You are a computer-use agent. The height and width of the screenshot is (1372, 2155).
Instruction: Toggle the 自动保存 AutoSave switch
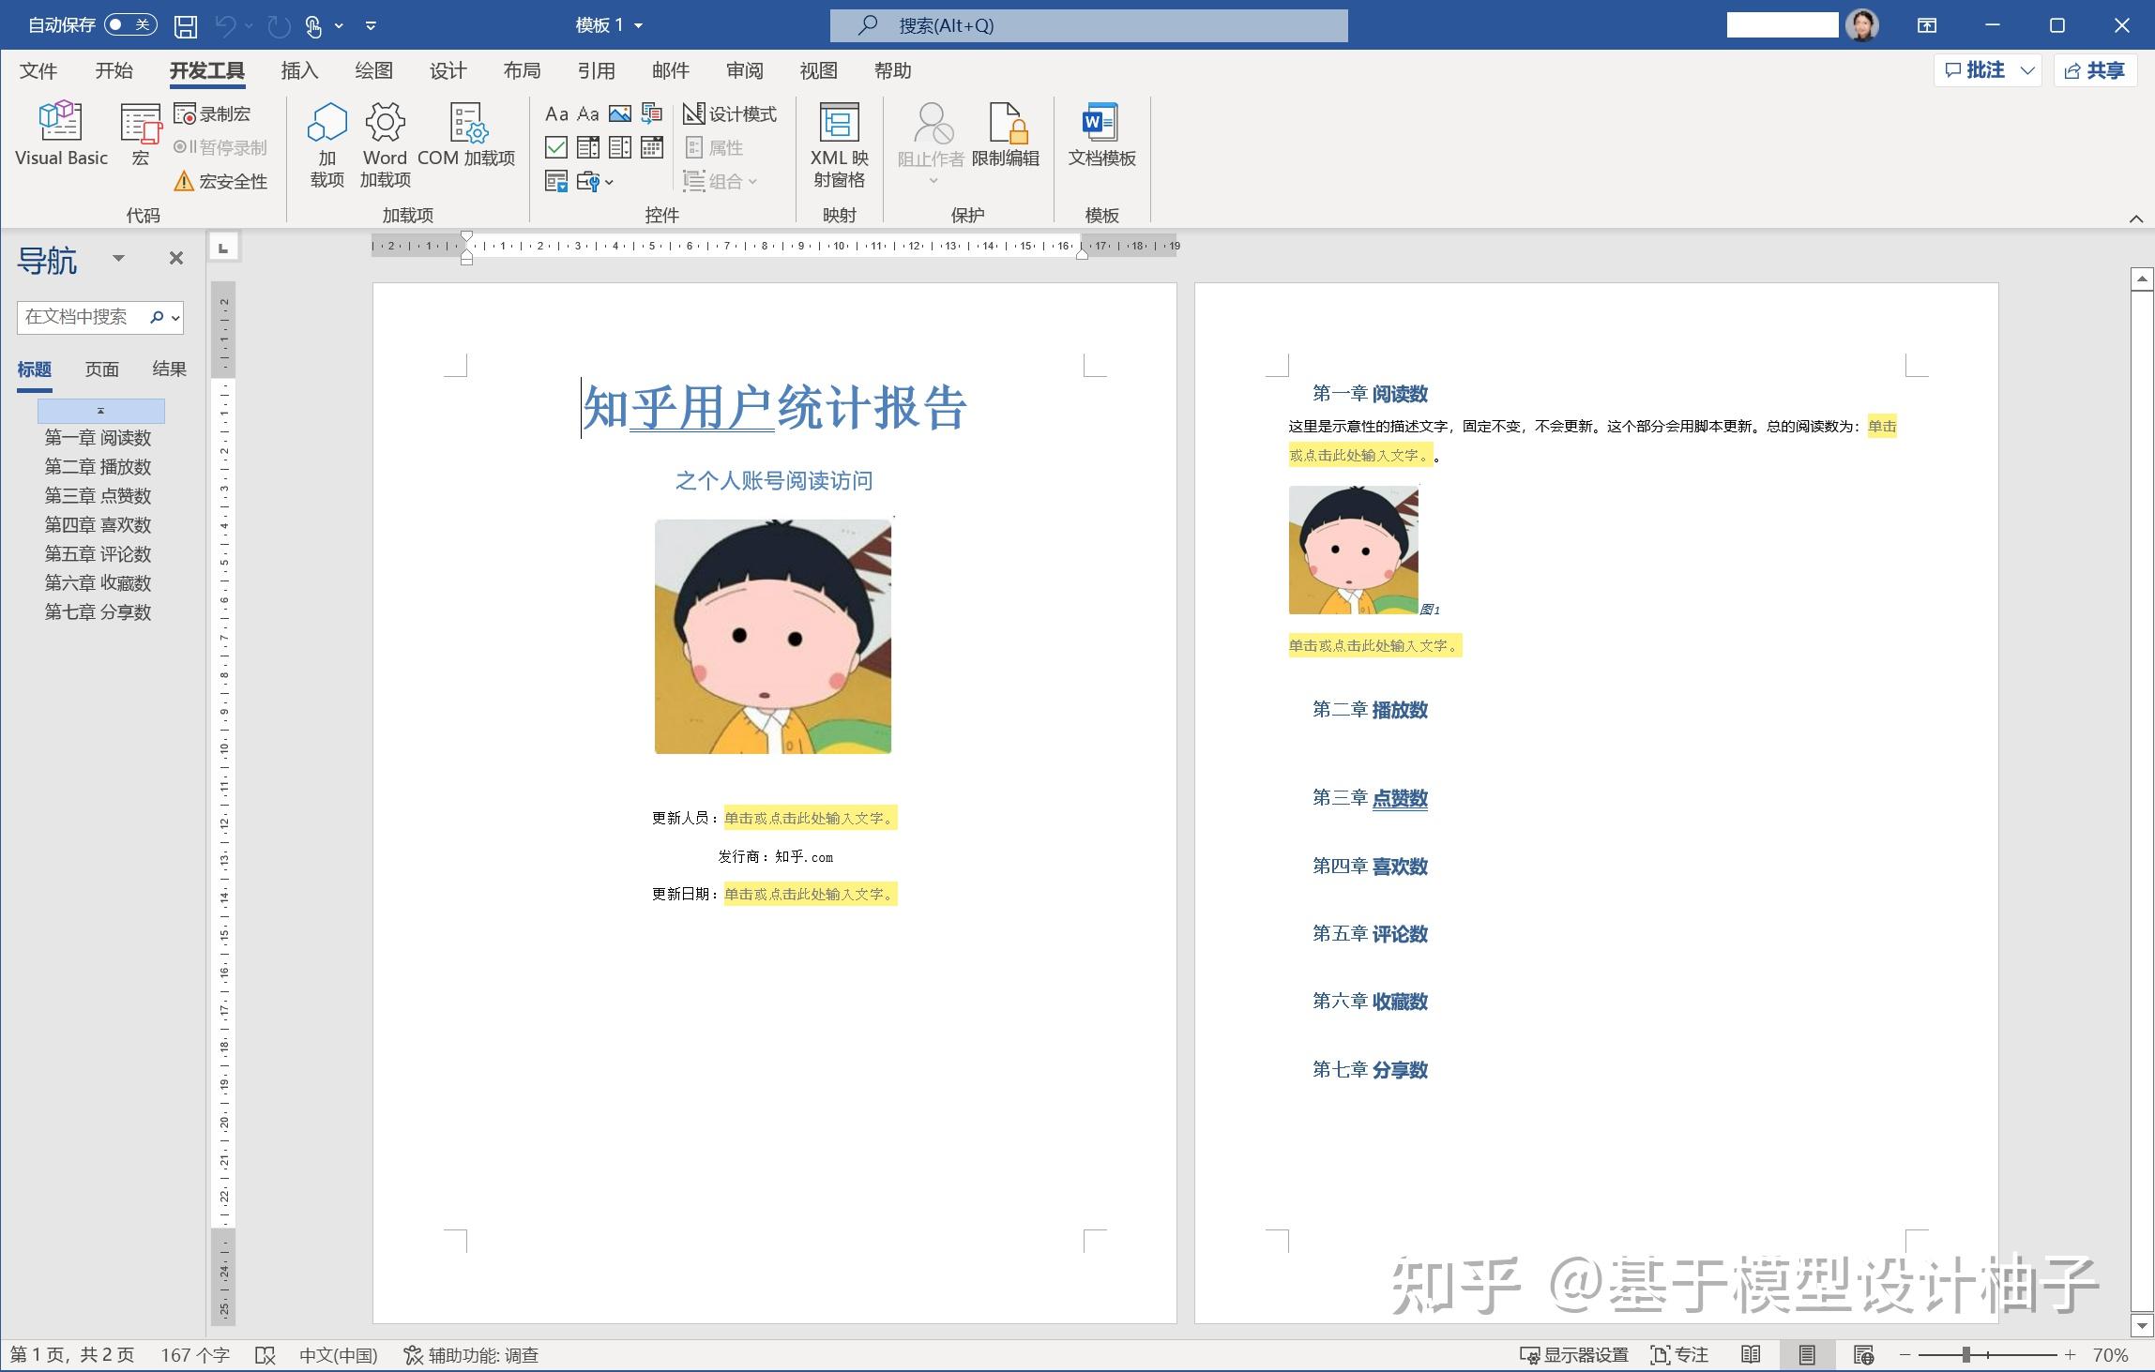(x=130, y=24)
